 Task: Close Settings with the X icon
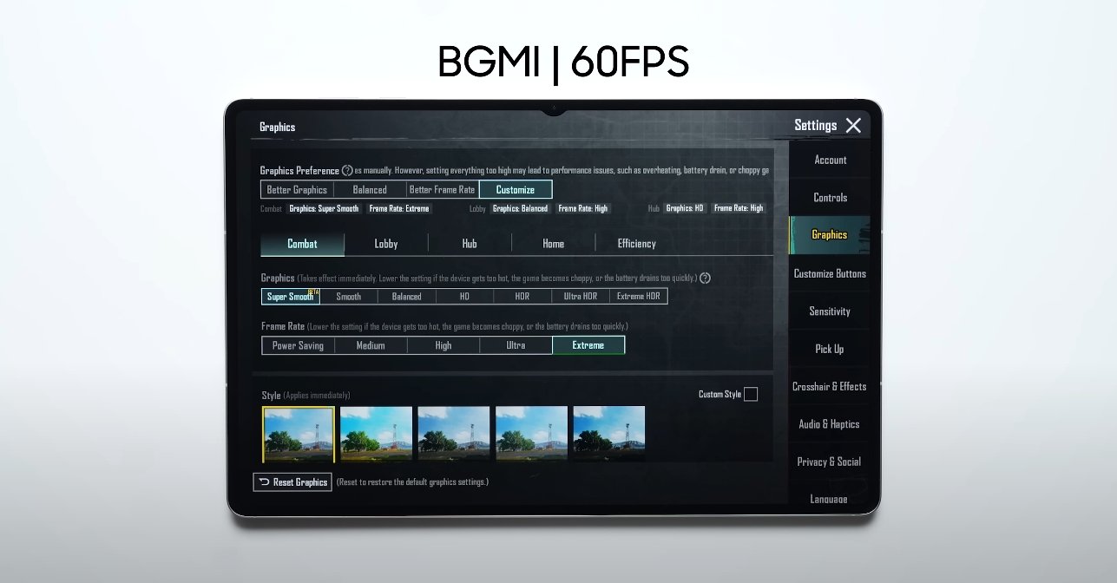click(853, 126)
